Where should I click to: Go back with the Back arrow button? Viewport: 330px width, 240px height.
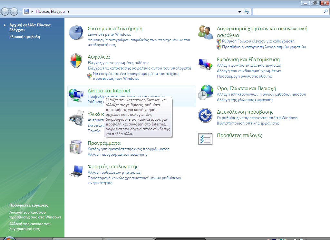pos(5,12)
